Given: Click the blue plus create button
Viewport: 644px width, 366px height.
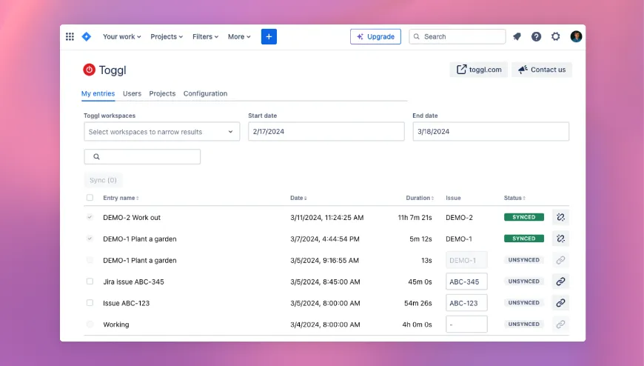Looking at the screenshot, I should (x=269, y=36).
